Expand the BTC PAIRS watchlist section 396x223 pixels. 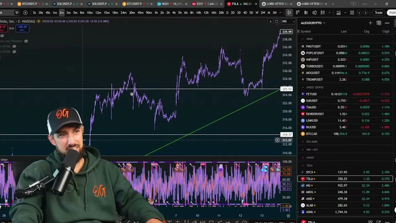(303, 142)
